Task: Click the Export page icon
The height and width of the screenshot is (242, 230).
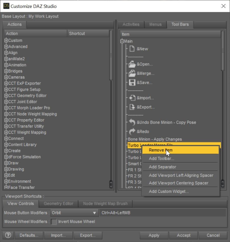Action: click(132, 107)
